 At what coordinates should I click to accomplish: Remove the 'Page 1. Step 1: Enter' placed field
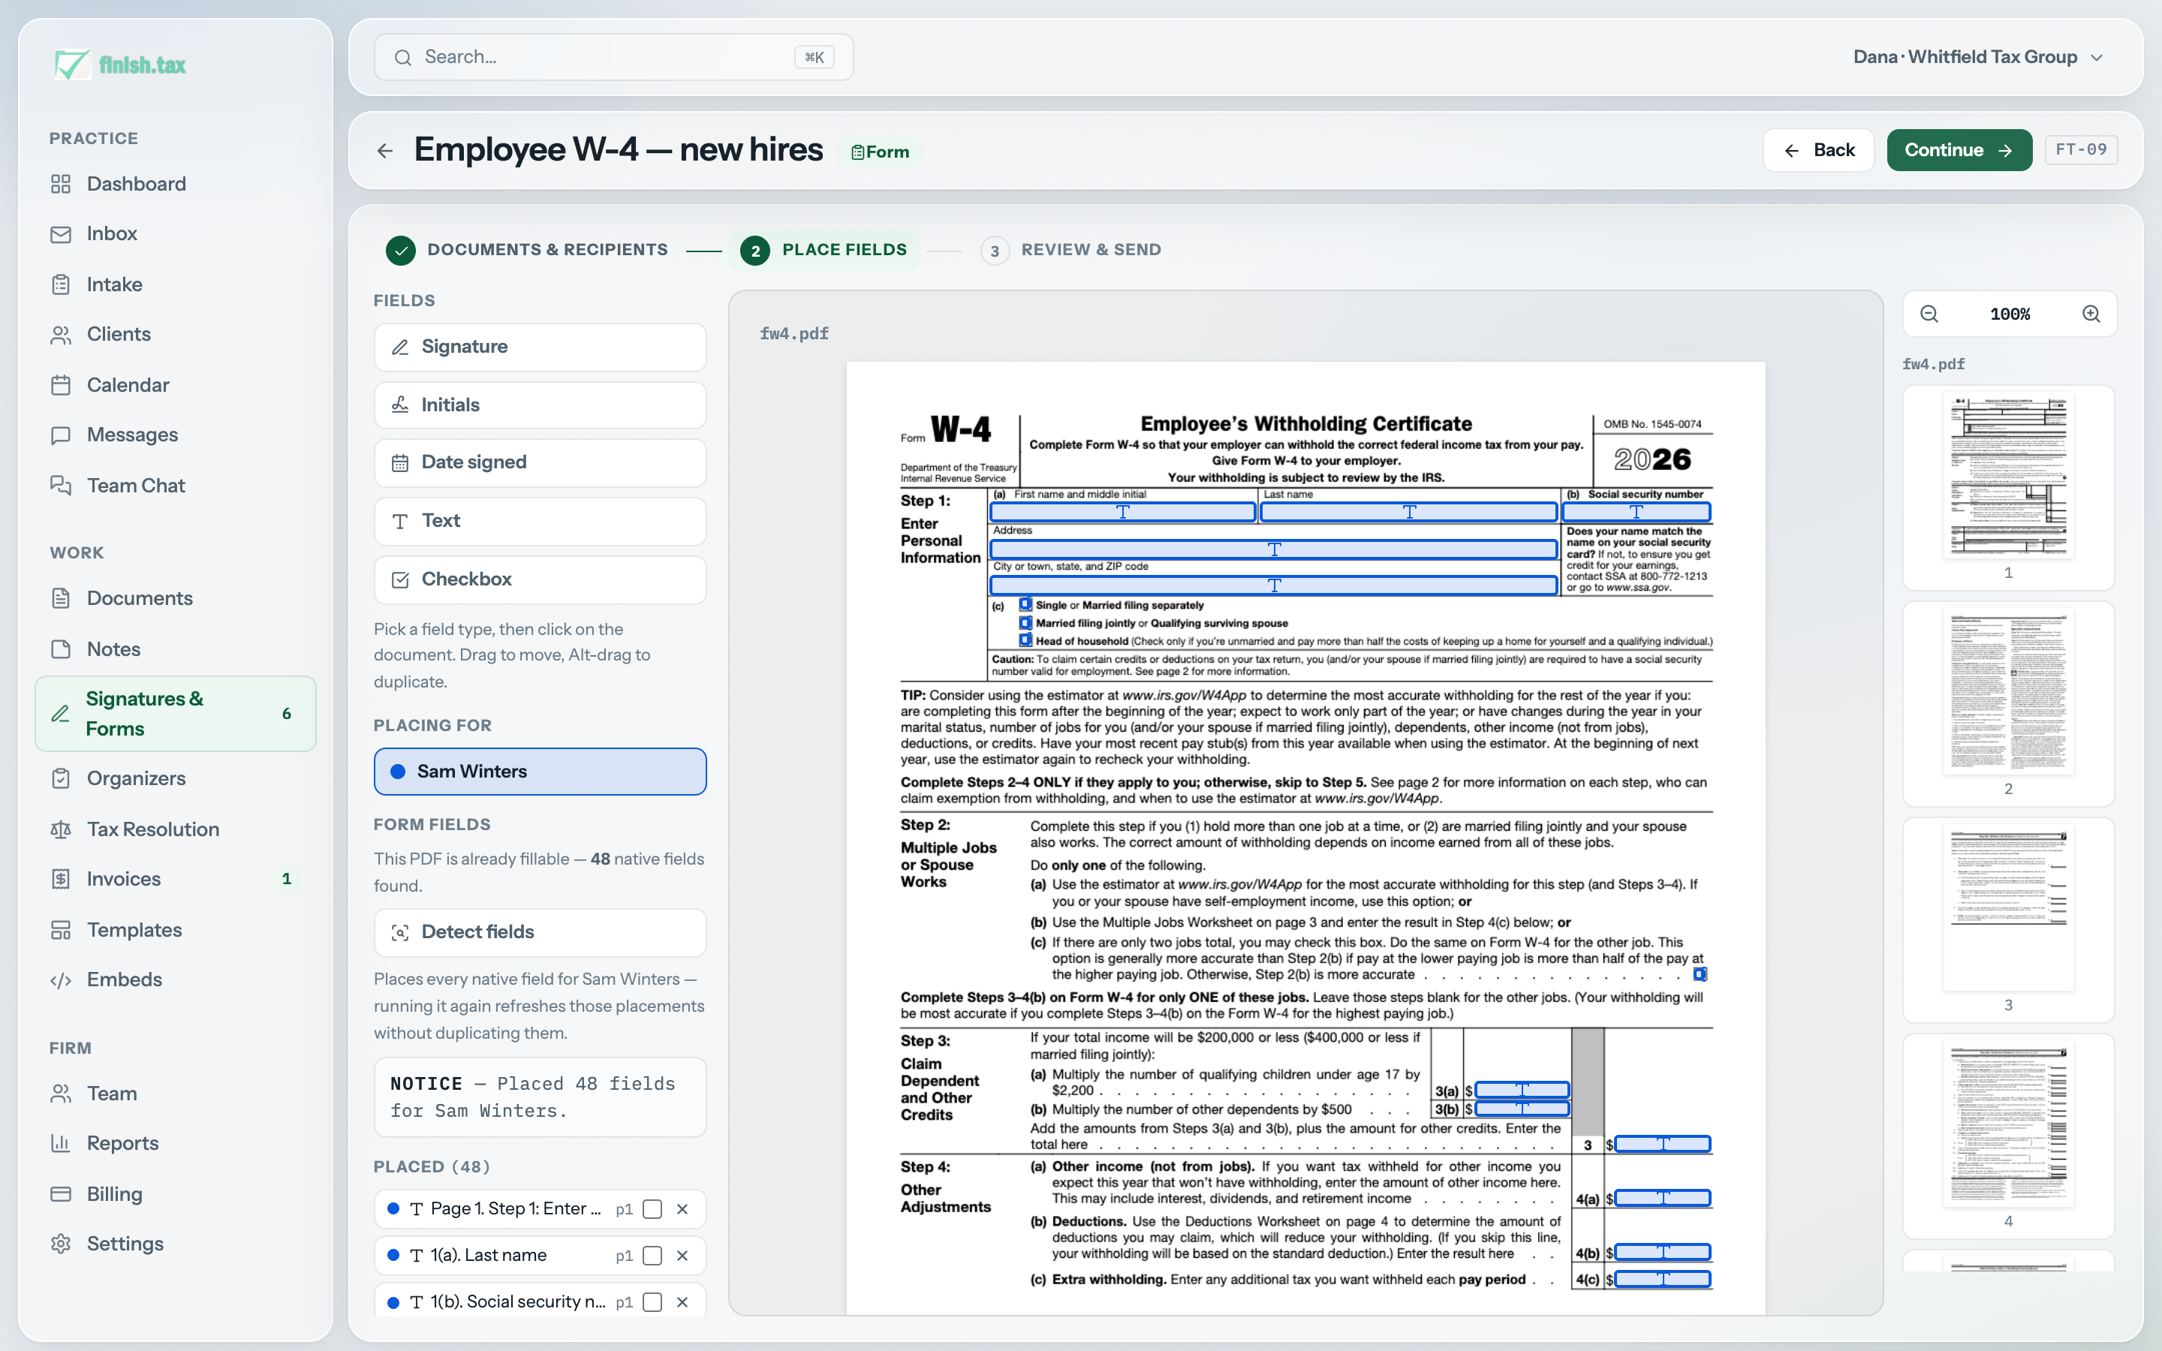pyautogui.click(x=682, y=1209)
